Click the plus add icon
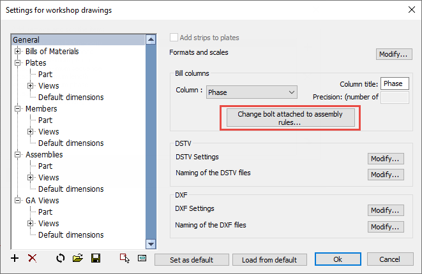 15,259
